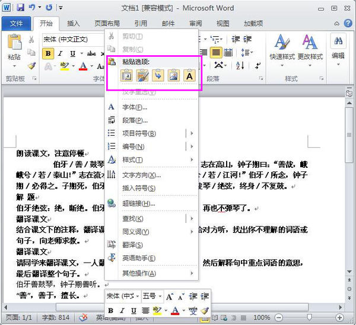The height and width of the screenshot is (325, 356).
Task: Toggle Bold button in the ribbon
Action: point(48,53)
